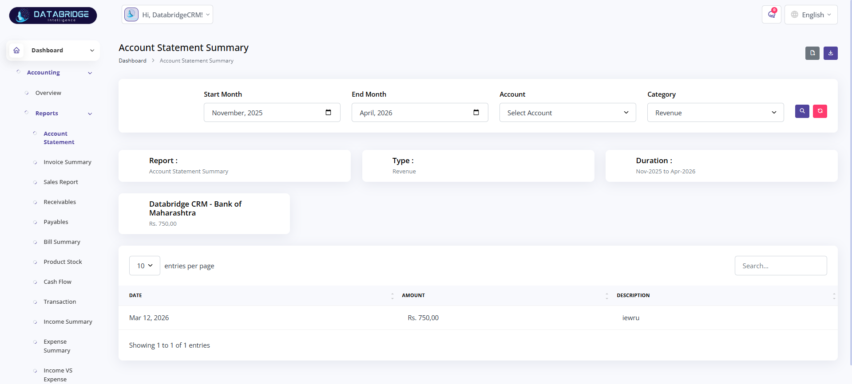
Task: Click the Accounting menu label
Action: (44, 73)
